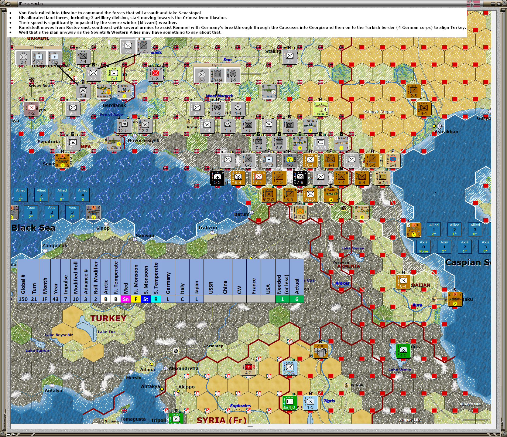Select the Bf 109 F-2 fighter counter

pos(124,91)
